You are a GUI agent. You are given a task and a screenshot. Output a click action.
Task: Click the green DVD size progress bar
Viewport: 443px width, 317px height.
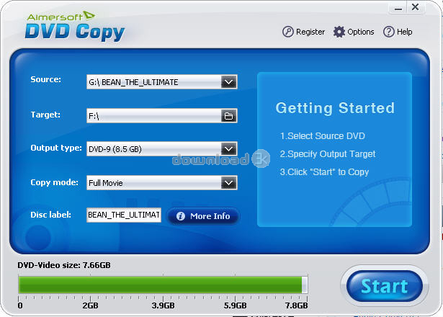tap(163, 285)
